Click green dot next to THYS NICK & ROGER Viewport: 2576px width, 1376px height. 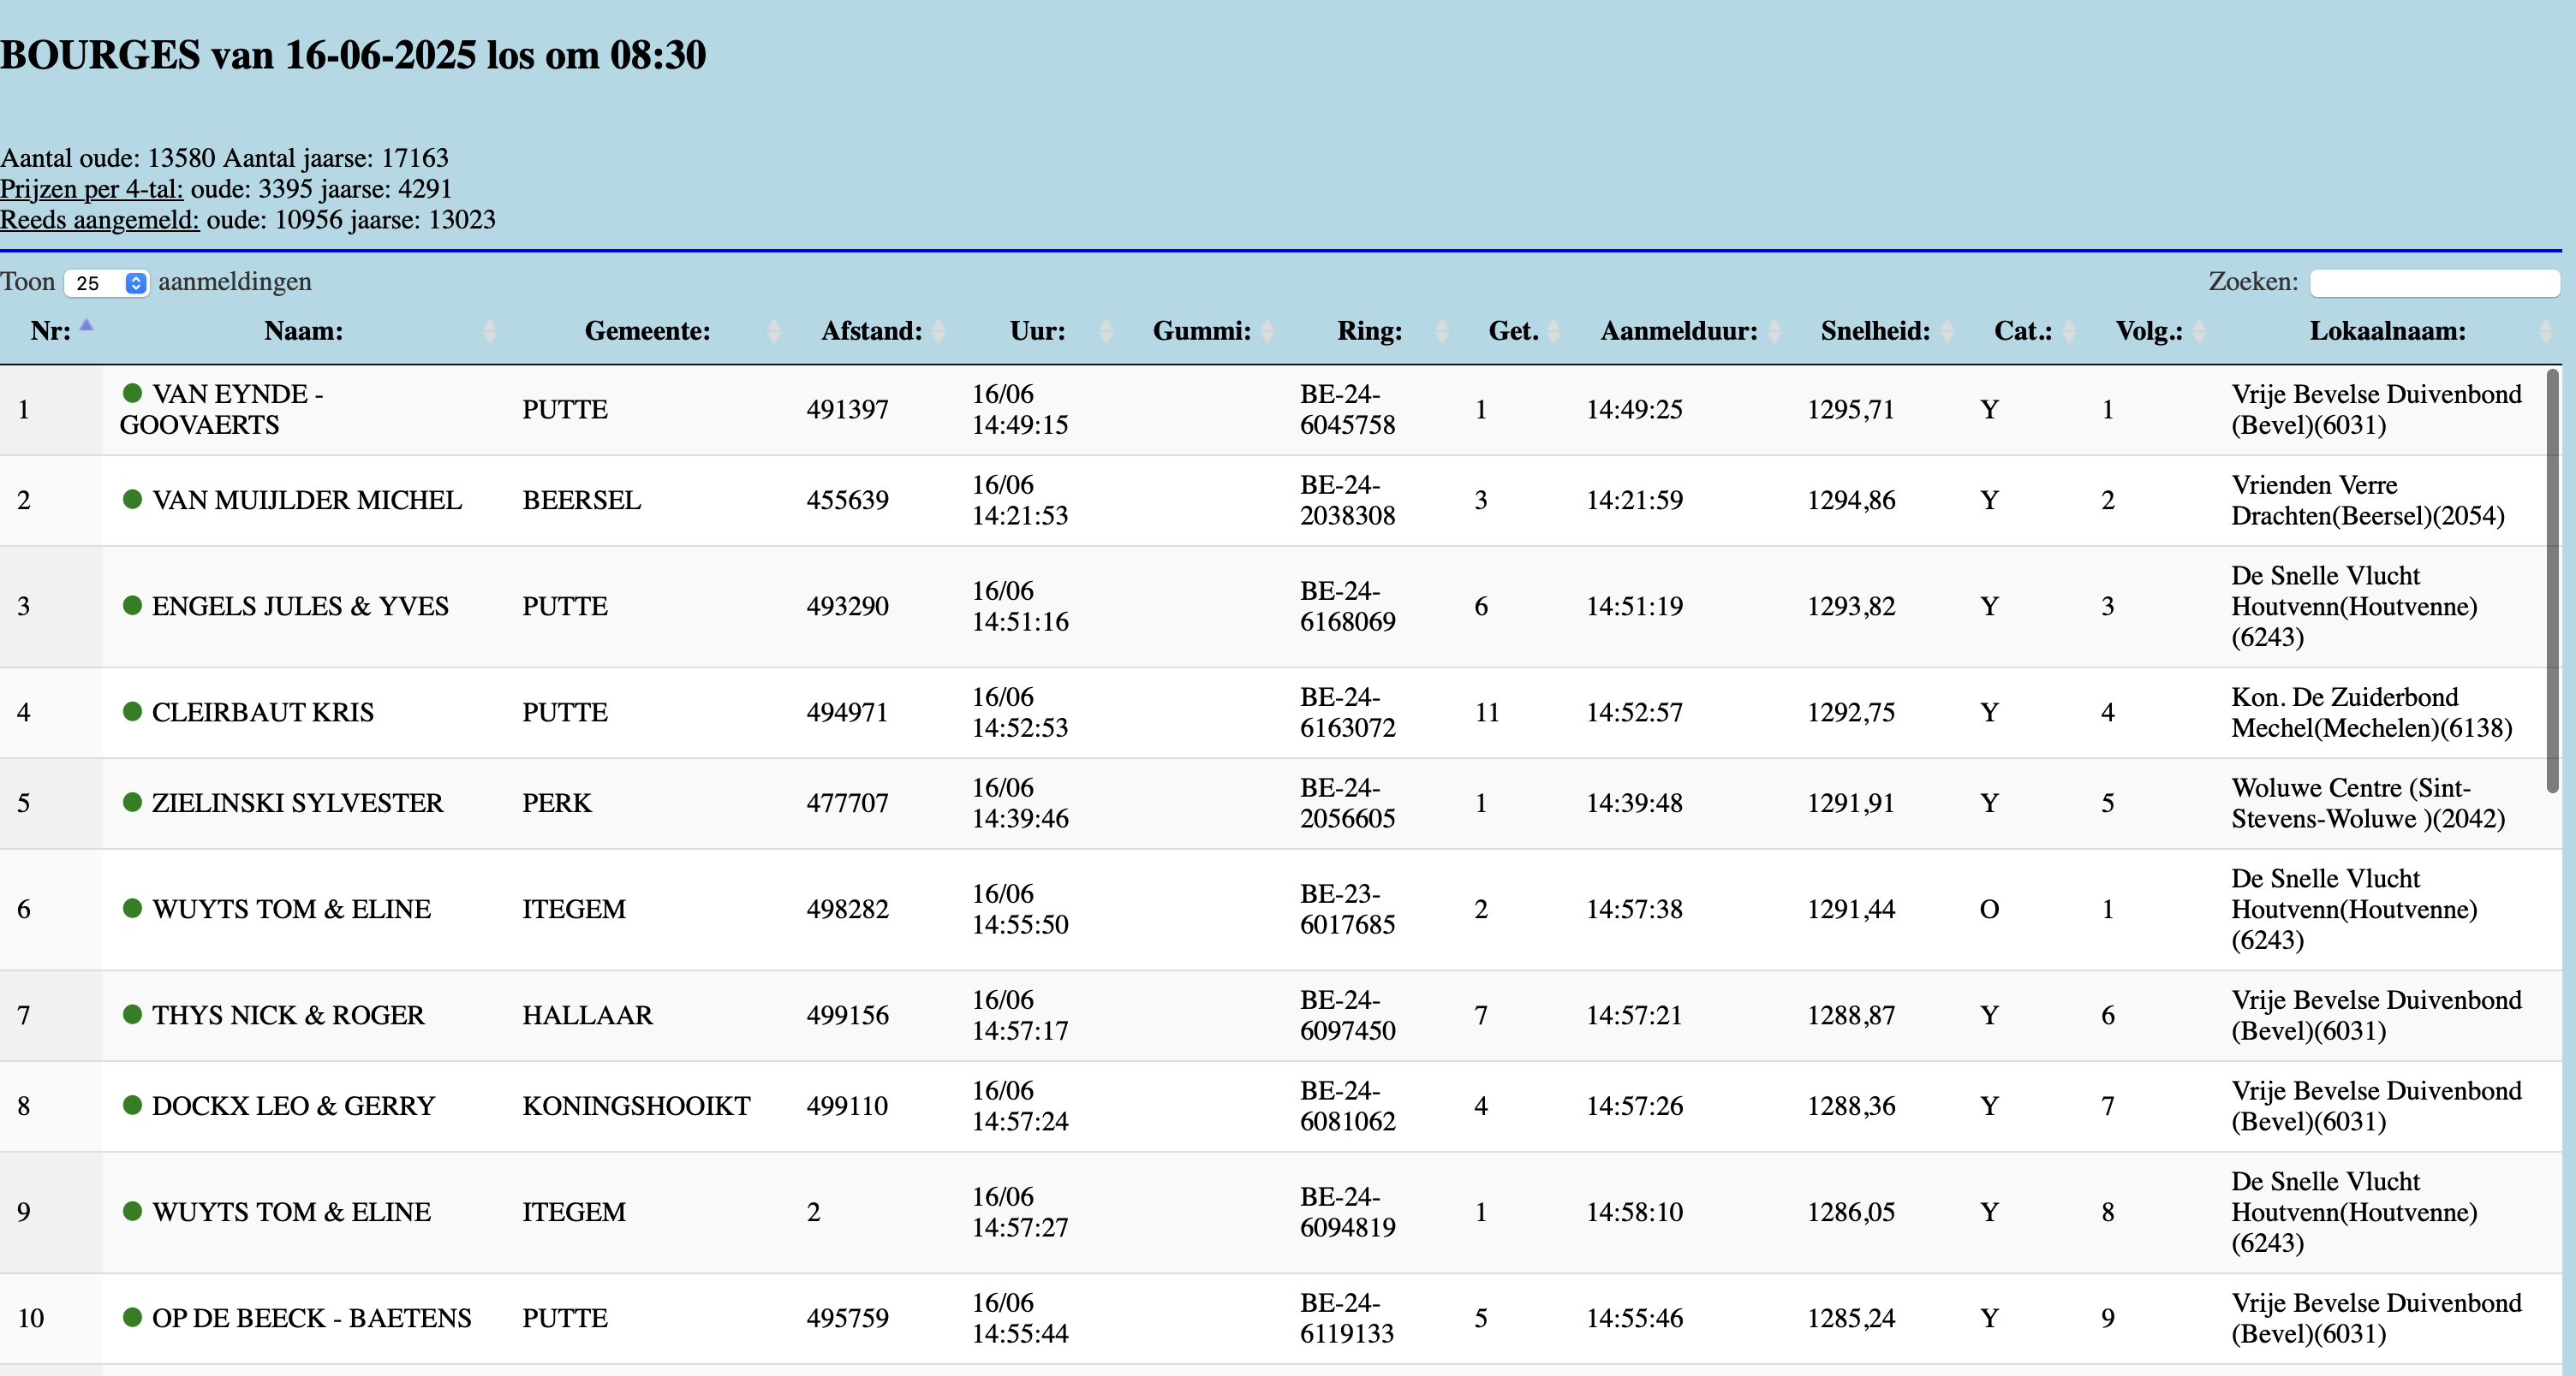coord(131,1013)
